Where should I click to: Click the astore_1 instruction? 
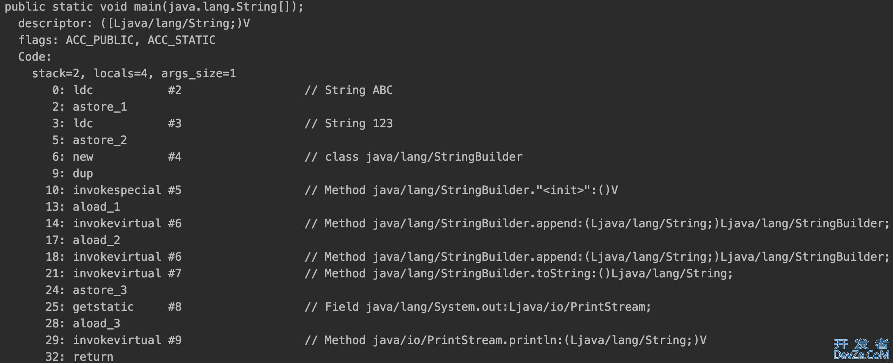pyautogui.click(x=100, y=107)
